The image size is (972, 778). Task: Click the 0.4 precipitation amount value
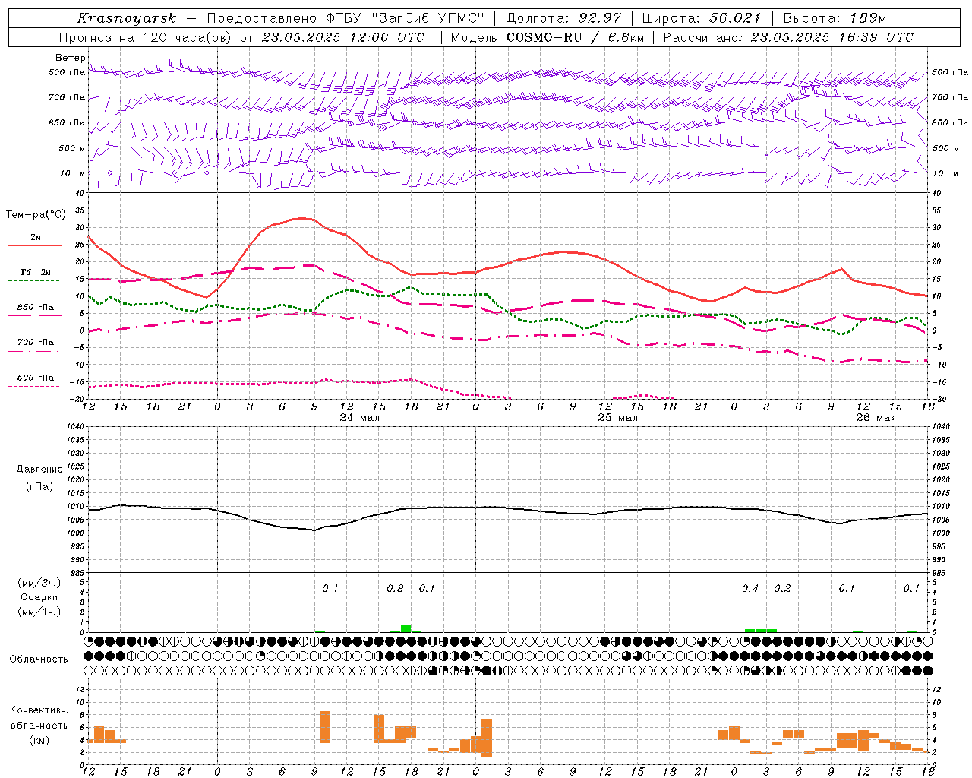coord(750,588)
